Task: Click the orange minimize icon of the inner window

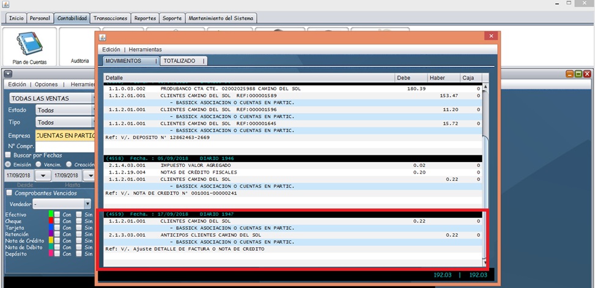Action: click(x=569, y=73)
